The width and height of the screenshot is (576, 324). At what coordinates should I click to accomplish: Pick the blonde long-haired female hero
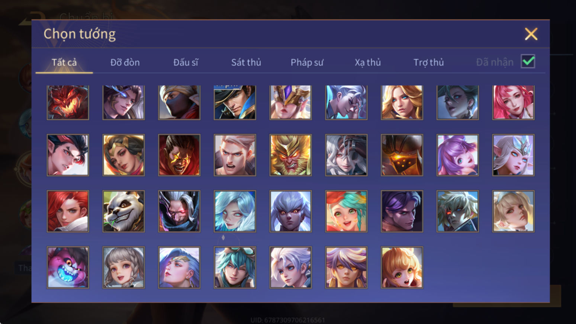(x=402, y=102)
